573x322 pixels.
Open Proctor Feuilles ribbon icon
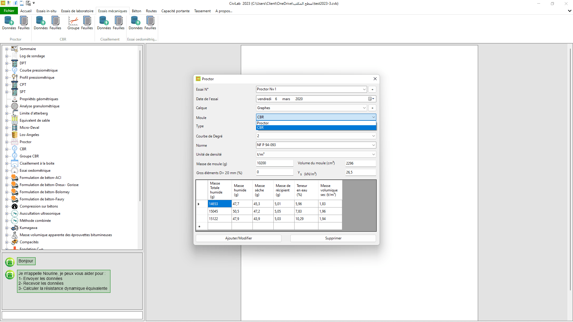click(24, 23)
